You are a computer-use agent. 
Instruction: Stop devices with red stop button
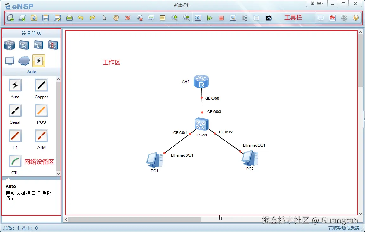coord(221,18)
